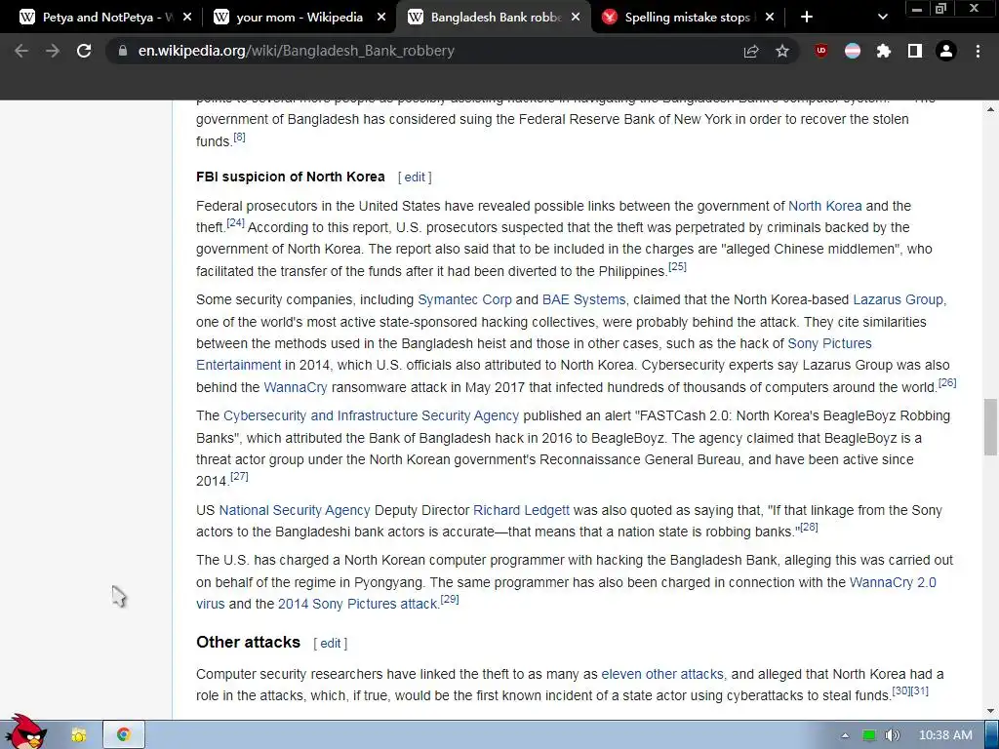Follow the WannaCry 2.0 virus link
The width and height of the screenshot is (999, 749).
tap(893, 582)
